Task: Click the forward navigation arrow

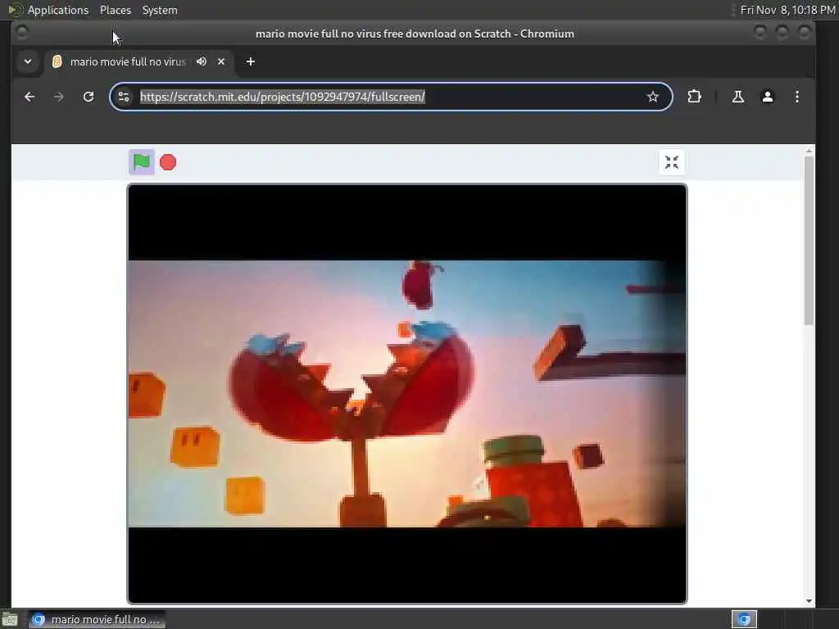Action: [x=59, y=97]
